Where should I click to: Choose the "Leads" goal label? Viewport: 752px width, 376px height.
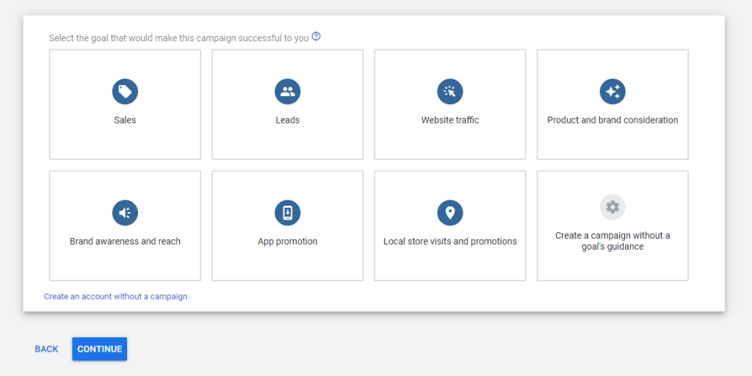(x=288, y=120)
